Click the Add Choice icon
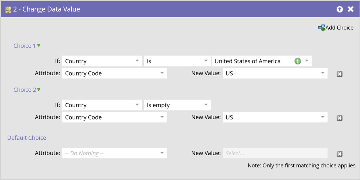The height and width of the screenshot is (180, 360). pos(321,28)
